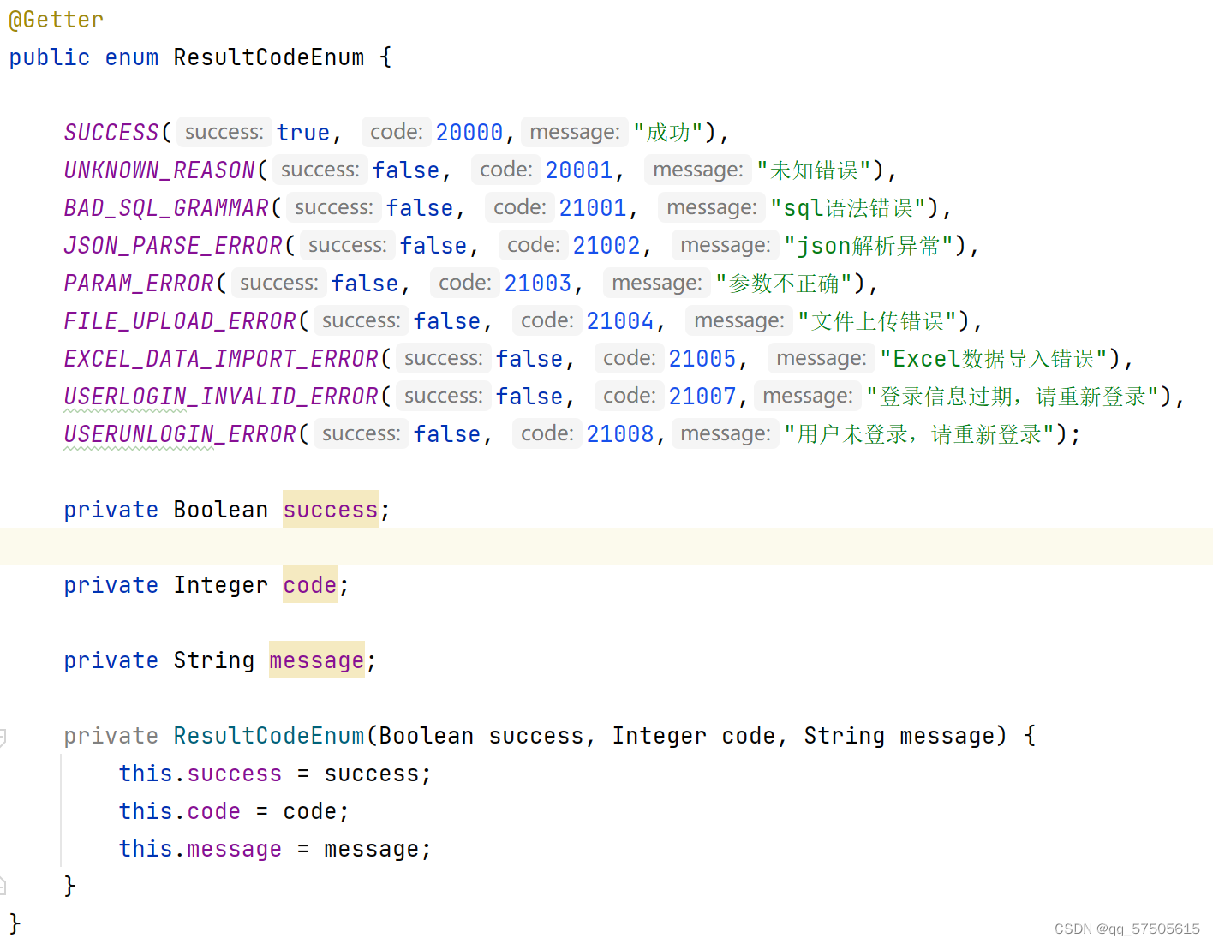
Task: Click the code value 20000 on the SUCCESS line
Action: (x=469, y=131)
